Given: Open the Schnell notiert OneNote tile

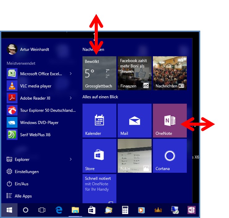Looking at the screenshot, I should tap(99, 189).
